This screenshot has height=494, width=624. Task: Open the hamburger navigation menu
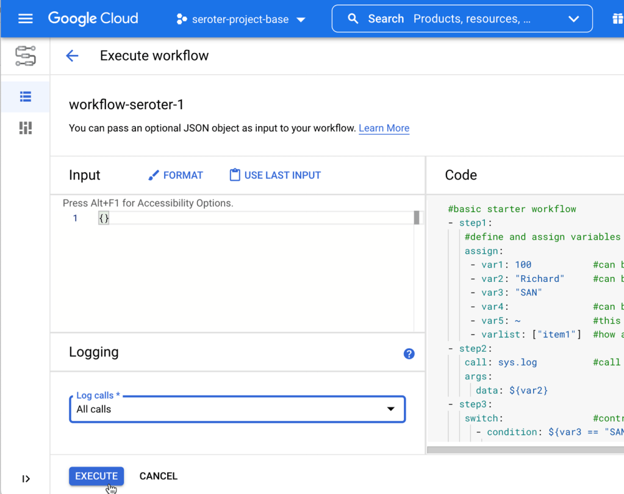25,19
